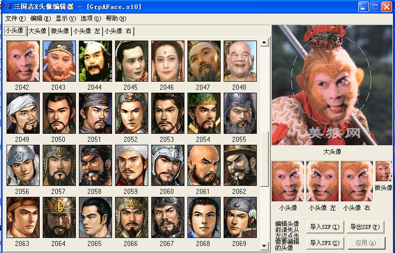The height and width of the screenshot is (253, 395).
Task: Select portrait thumbnail 2051
Action: tap(95, 113)
